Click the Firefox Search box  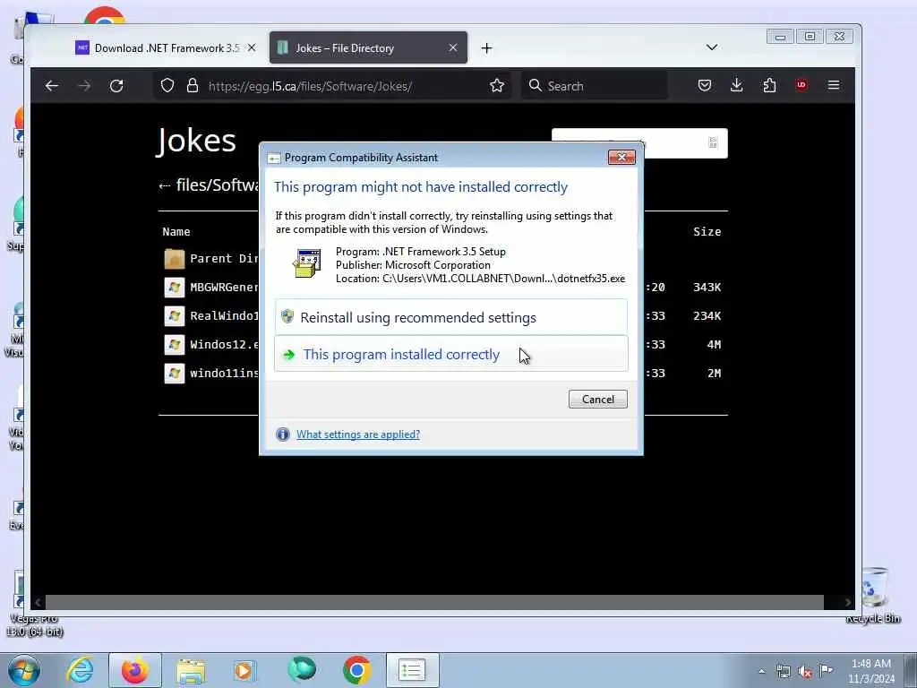coord(594,86)
